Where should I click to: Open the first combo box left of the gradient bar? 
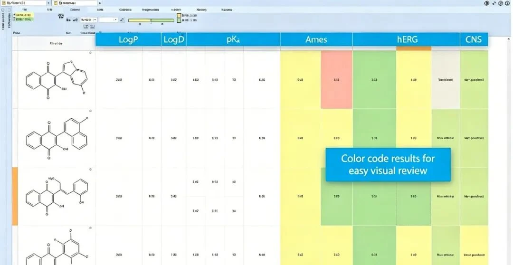coord(88,19)
